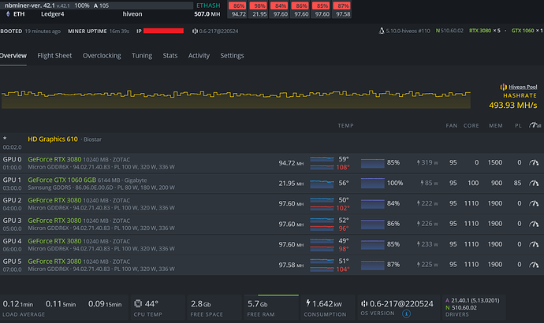Click the 86% fan badge for 94.72

237,6
